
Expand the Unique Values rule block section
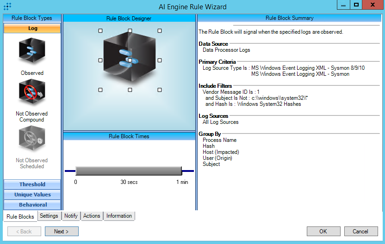(32, 195)
